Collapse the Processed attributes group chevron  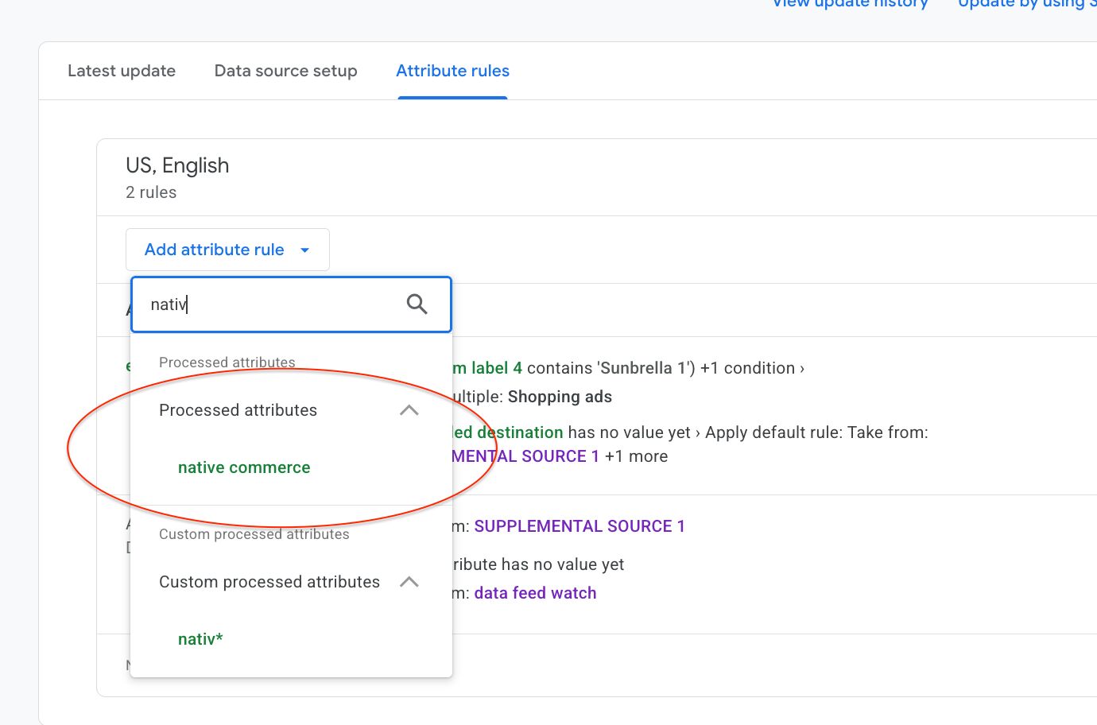409,410
